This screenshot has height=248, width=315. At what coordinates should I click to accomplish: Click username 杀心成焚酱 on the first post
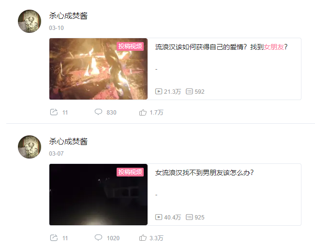point(68,15)
